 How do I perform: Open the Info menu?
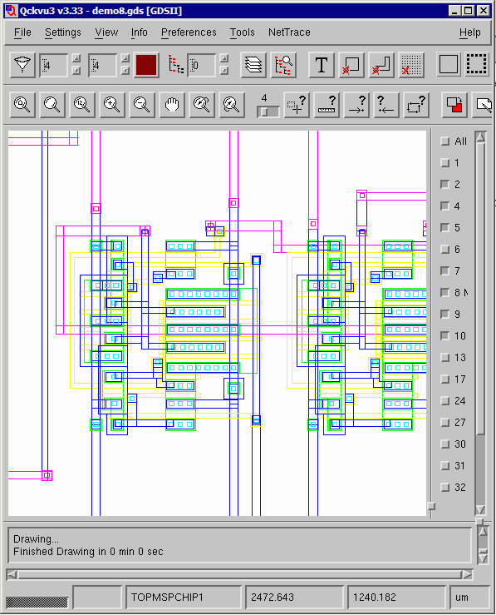pyautogui.click(x=140, y=32)
